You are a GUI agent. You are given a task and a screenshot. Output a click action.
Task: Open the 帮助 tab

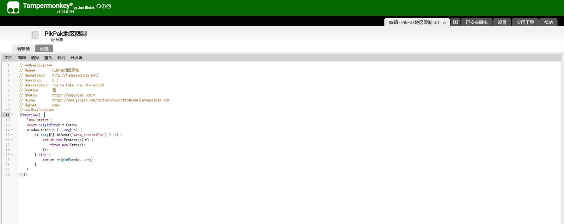(548, 22)
